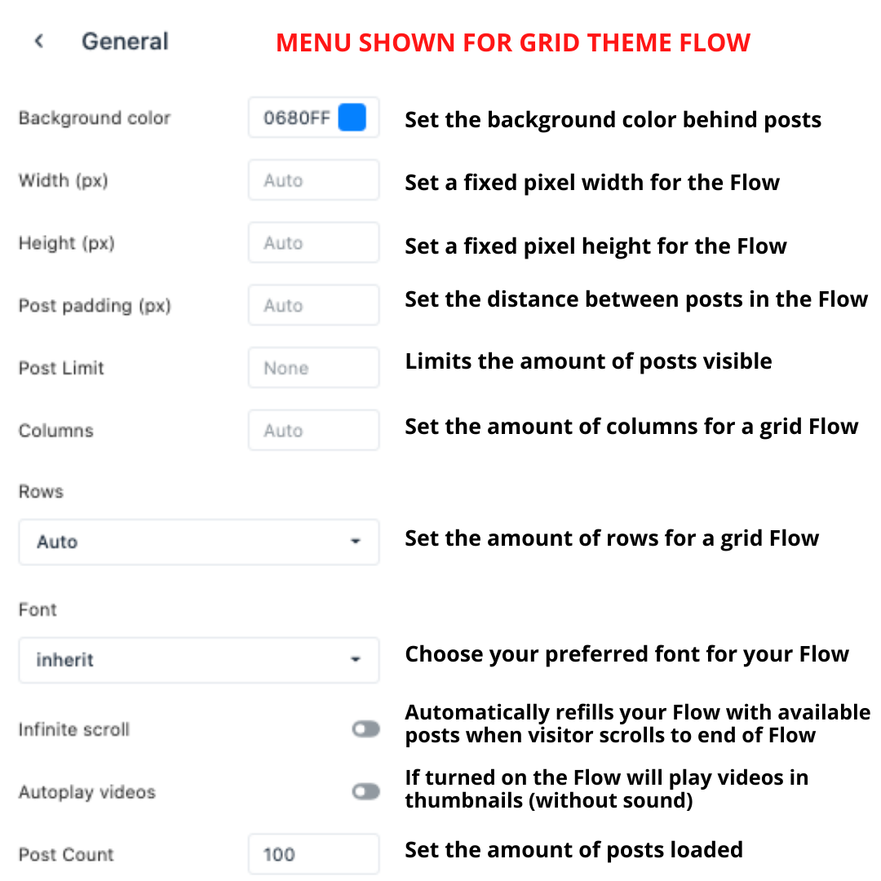Screen dimensions: 881x881
Task: Click the General menu heading
Action: pyautogui.click(x=125, y=42)
